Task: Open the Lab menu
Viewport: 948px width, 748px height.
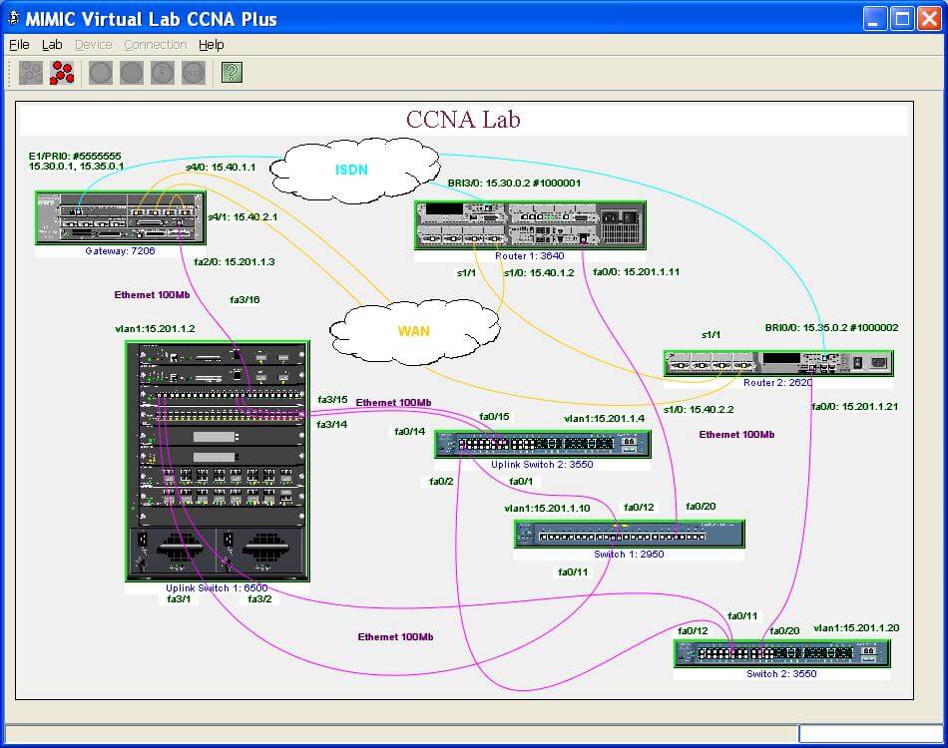Action: pyautogui.click(x=52, y=45)
